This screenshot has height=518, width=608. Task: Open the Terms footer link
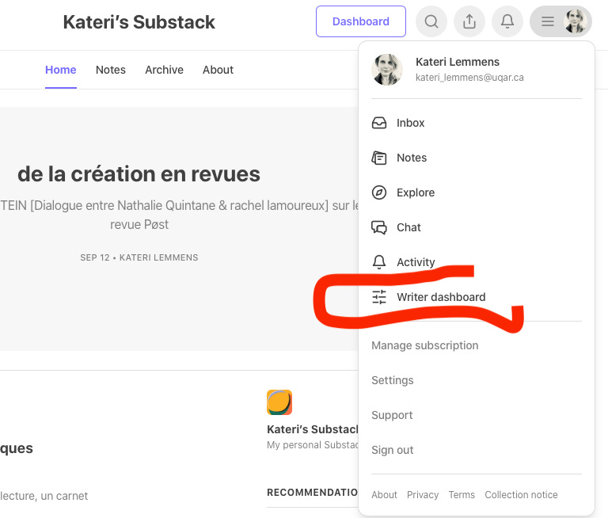point(462,495)
